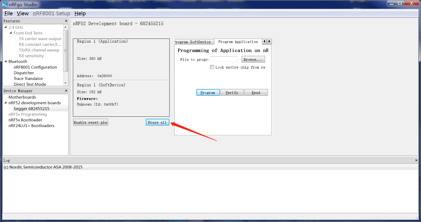Click the Verify button
The height and width of the screenshot is (222, 421).
pyautogui.click(x=232, y=93)
